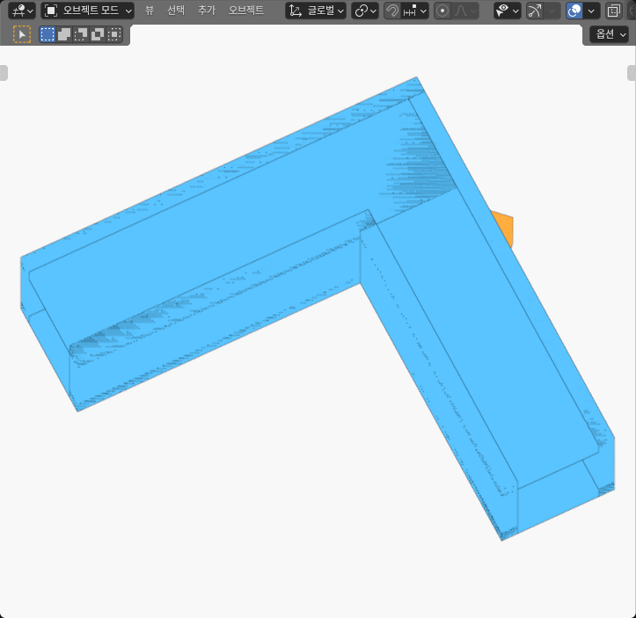Image resolution: width=636 pixels, height=618 pixels.
Task: Choose the set new selection mode
Action: [x=48, y=34]
